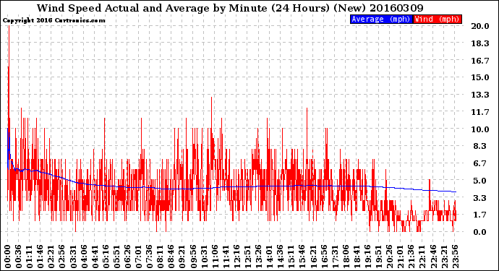
Task: Click the 3.3 y-axis label
Action: 480,198
